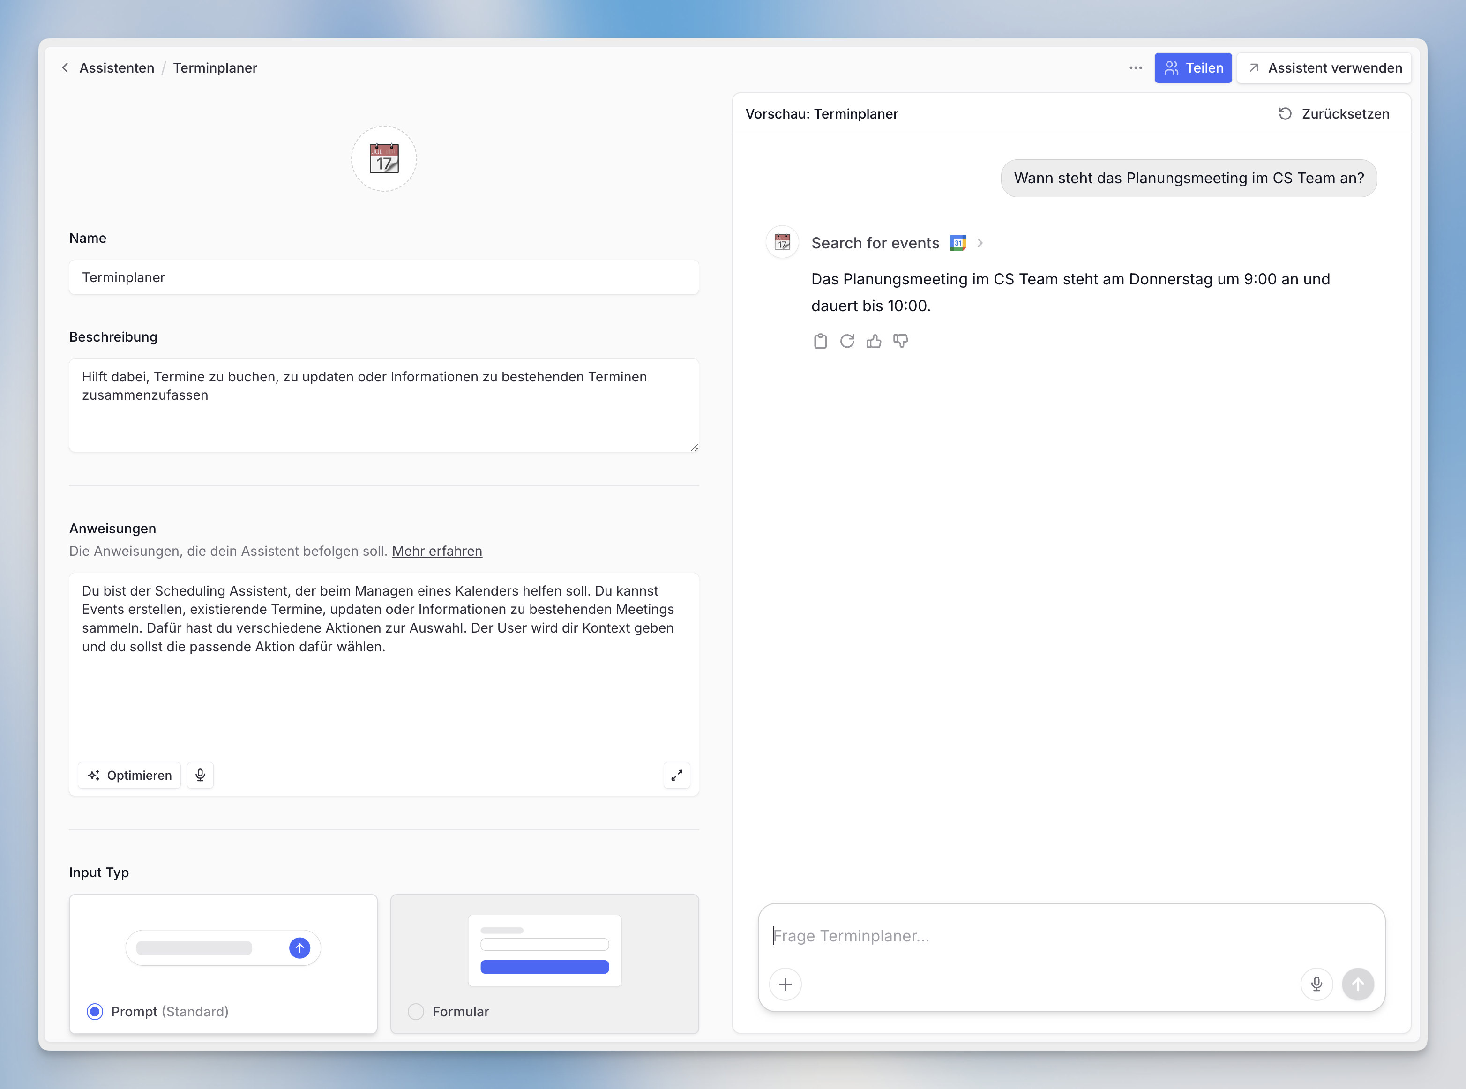This screenshot has width=1466, height=1089.
Task: Select the Prompt (Standard) radio option
Action: point(95,1011)
